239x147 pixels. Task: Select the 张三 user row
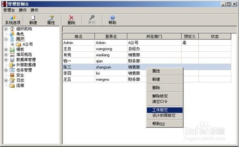[147, 67]
